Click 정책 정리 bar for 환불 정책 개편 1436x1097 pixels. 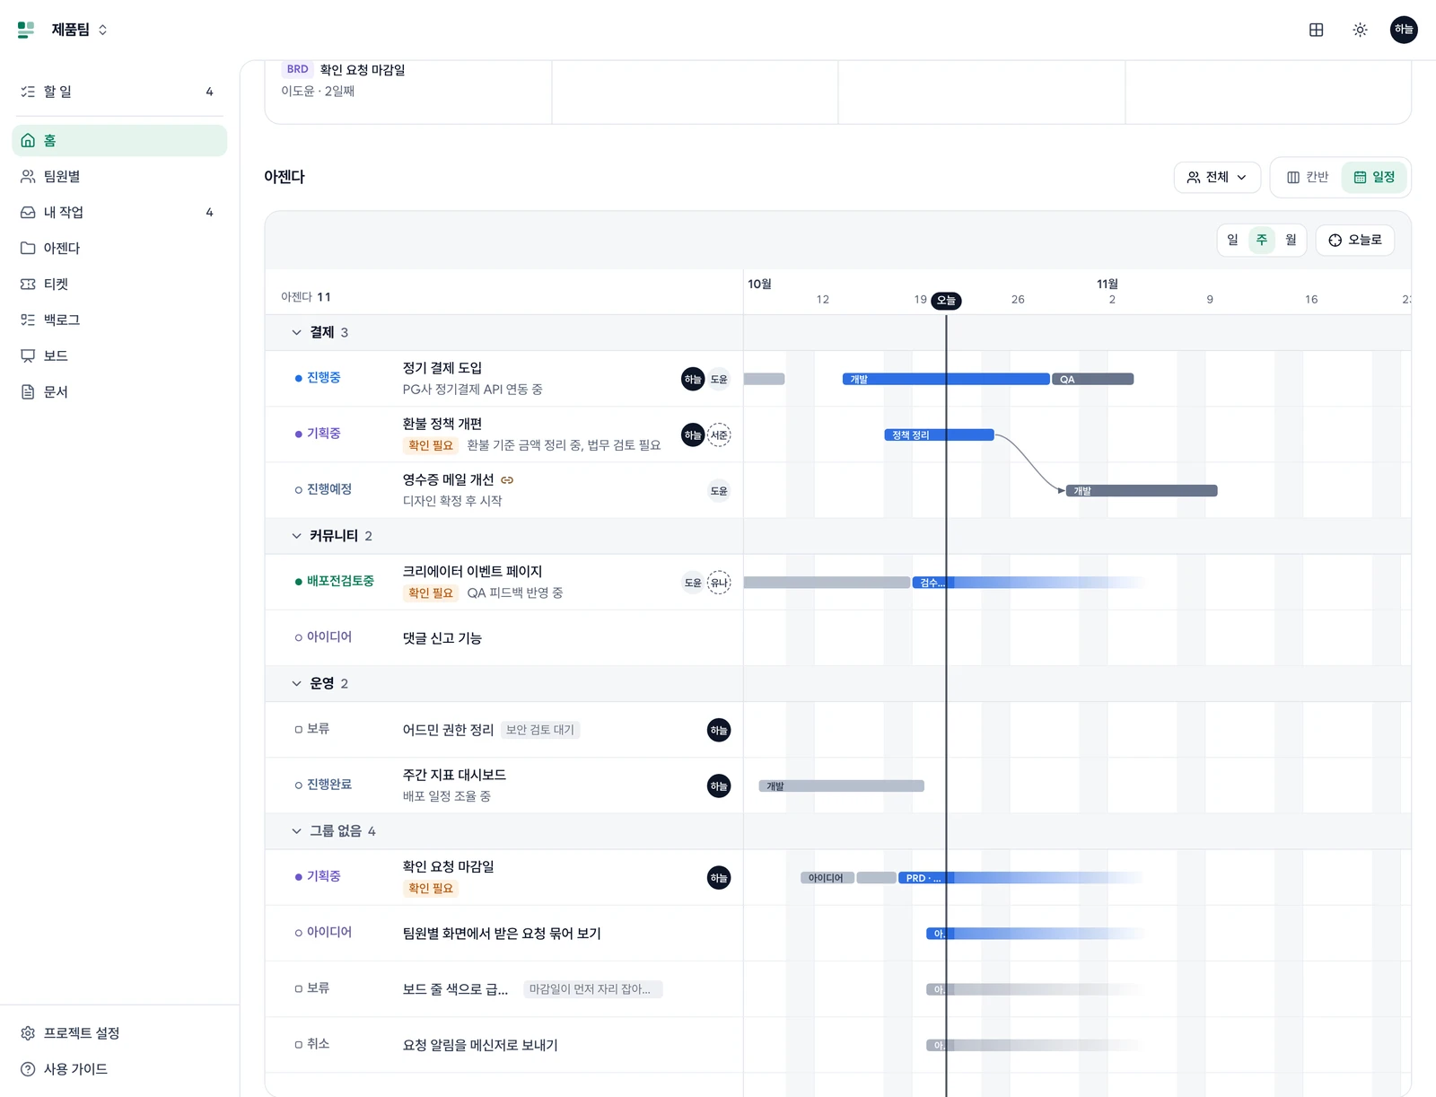939,435
